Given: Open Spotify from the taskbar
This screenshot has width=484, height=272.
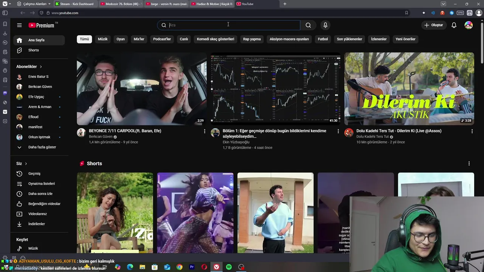Looking at the screenshot, I should (x=229, y=267).
